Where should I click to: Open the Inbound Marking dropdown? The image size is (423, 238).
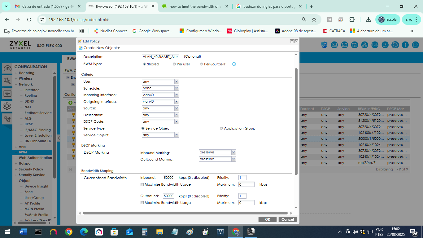(x=233, y=152)
